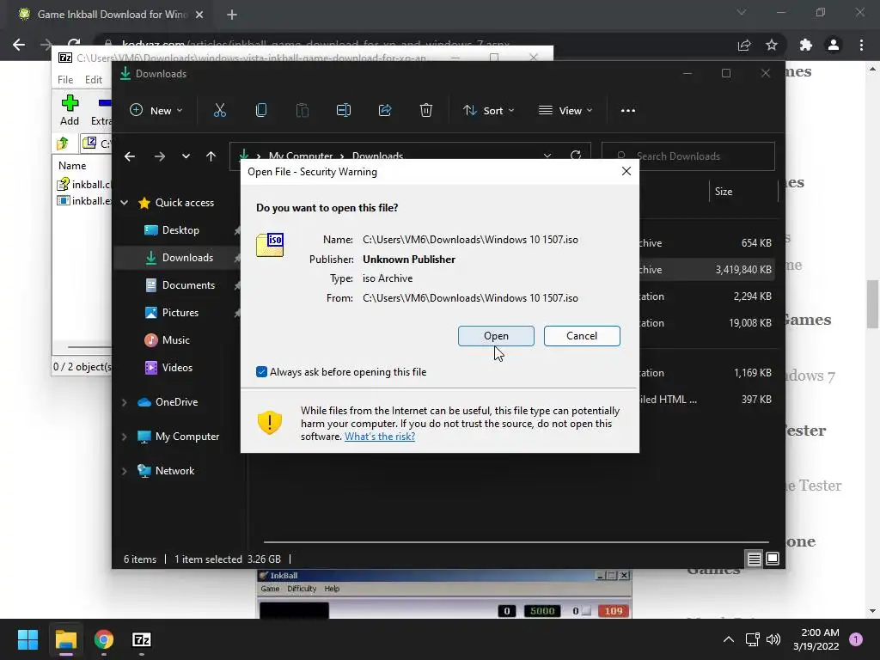Open the New dropdown in Explorer
880x660 pixels.
click(156, 111)
